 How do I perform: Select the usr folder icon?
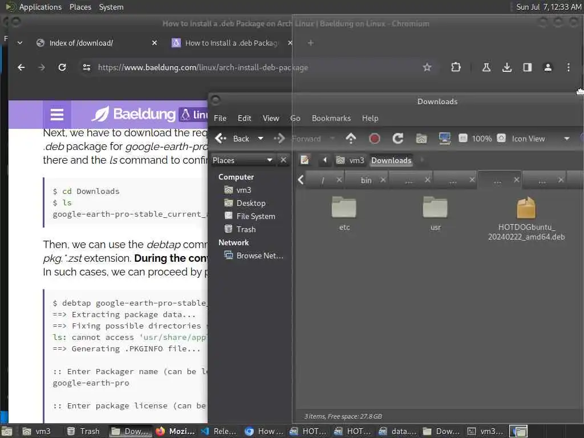[435, 213]
